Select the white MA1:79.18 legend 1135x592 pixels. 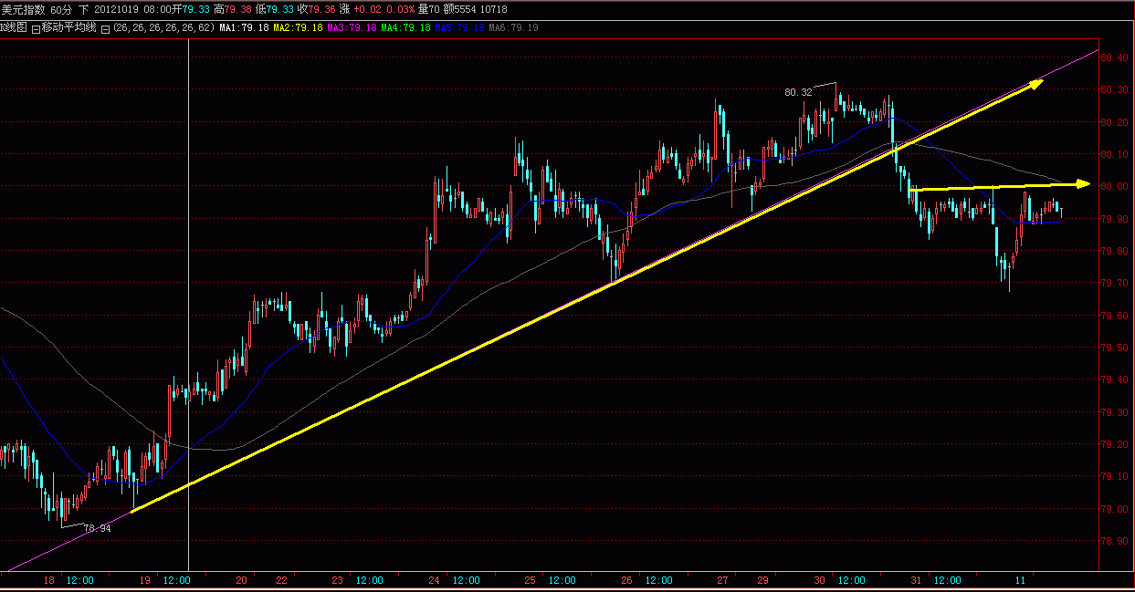pos(244,28)
